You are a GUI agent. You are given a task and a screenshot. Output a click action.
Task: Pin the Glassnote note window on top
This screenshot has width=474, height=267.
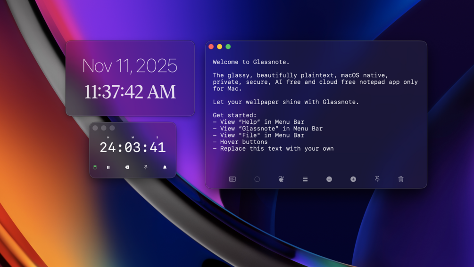click(377, 179)
